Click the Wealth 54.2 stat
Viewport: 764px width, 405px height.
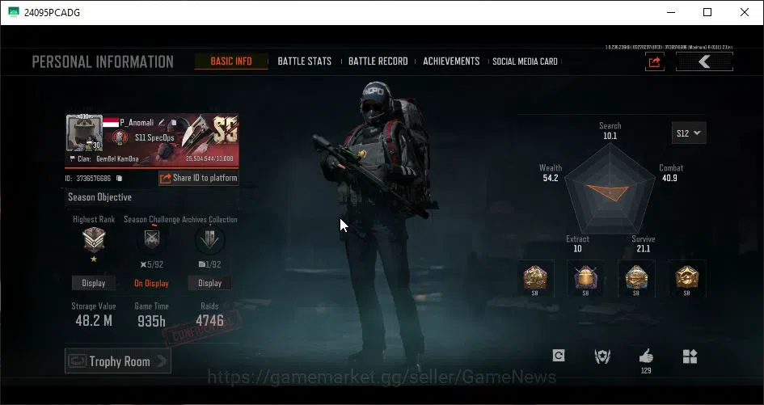pyautogui.click(x=551, y=173)
